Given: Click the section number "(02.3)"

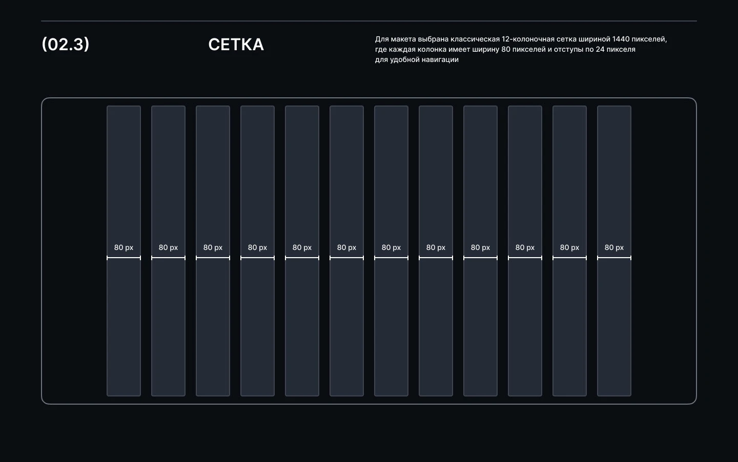Looking at the screenshot, I should (65, 45).
